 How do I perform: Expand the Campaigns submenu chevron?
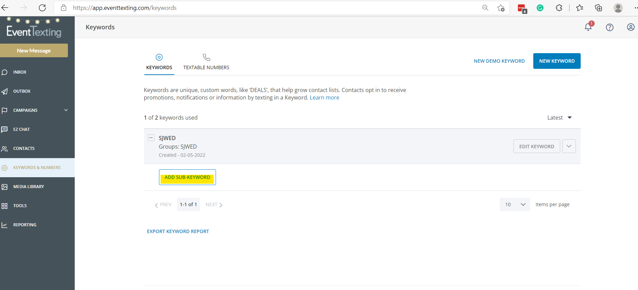(x=66, y=110)
